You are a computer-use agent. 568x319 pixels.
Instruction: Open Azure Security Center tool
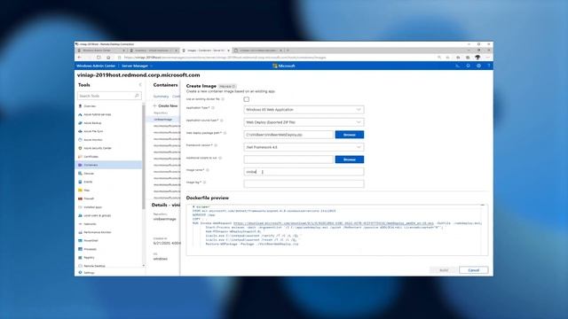click(108, 148)
